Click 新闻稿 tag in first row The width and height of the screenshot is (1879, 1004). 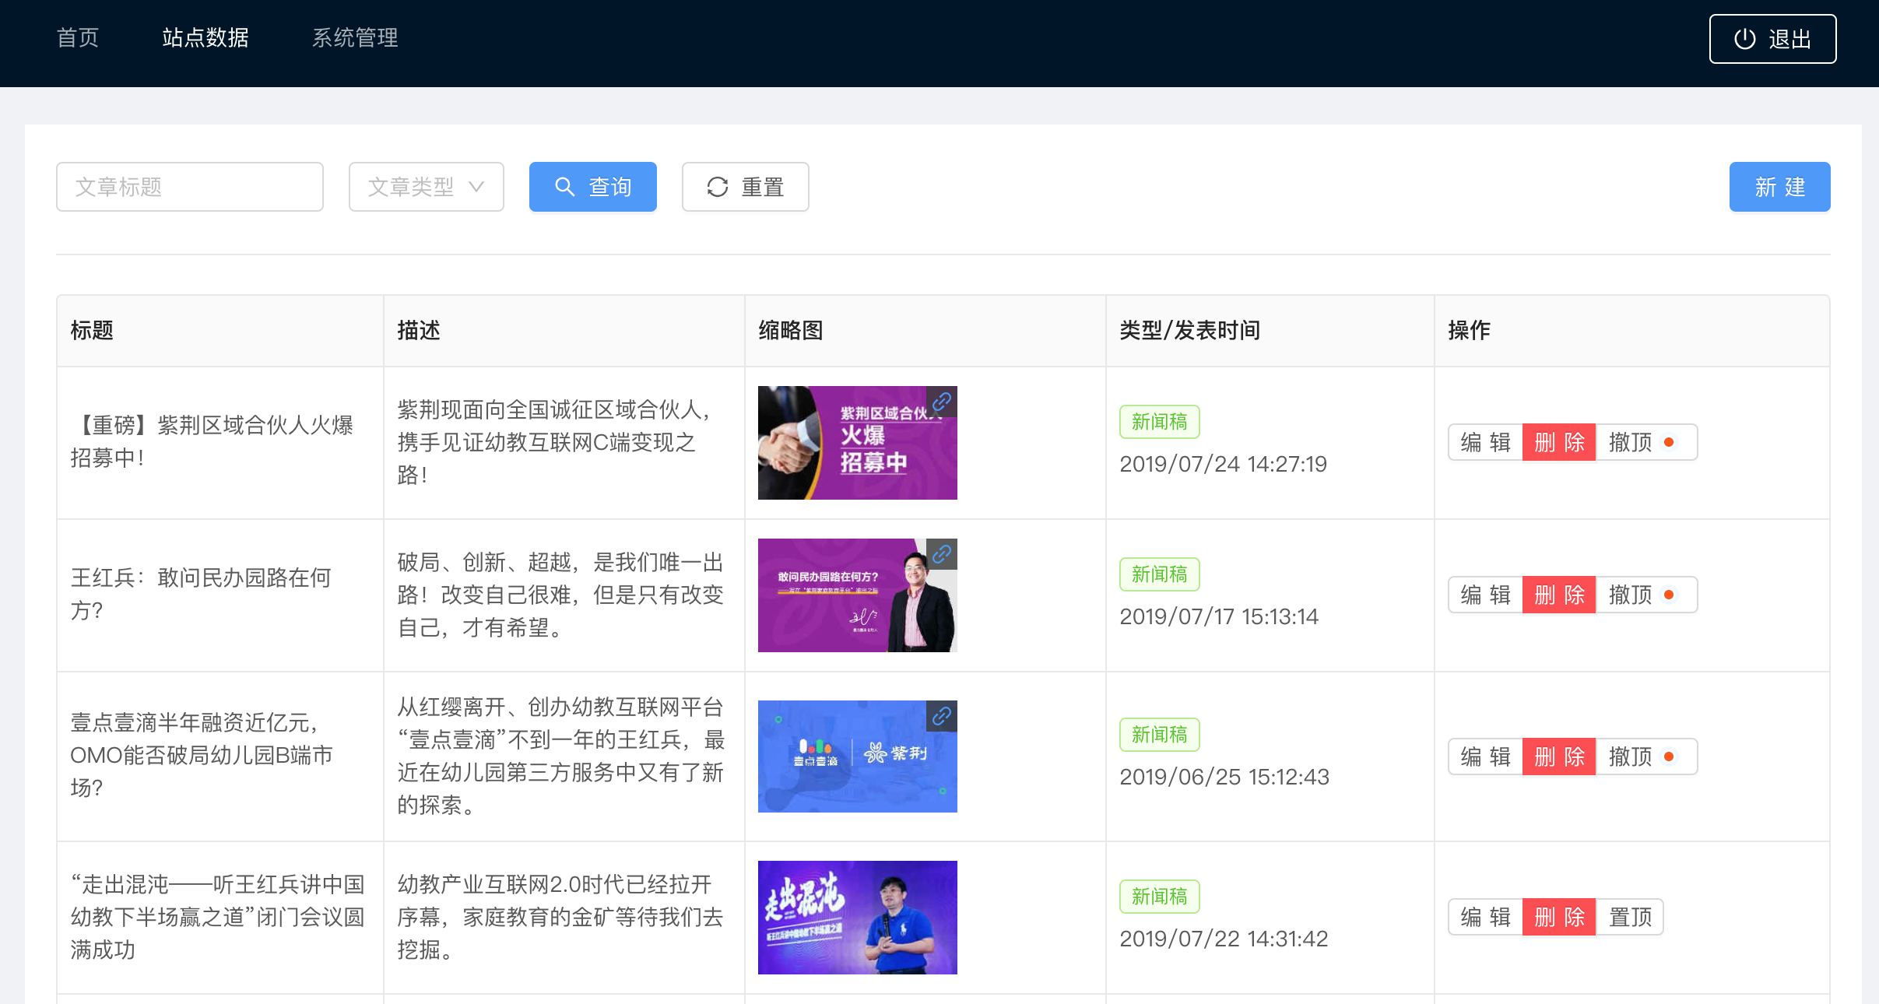[1159, 422]
